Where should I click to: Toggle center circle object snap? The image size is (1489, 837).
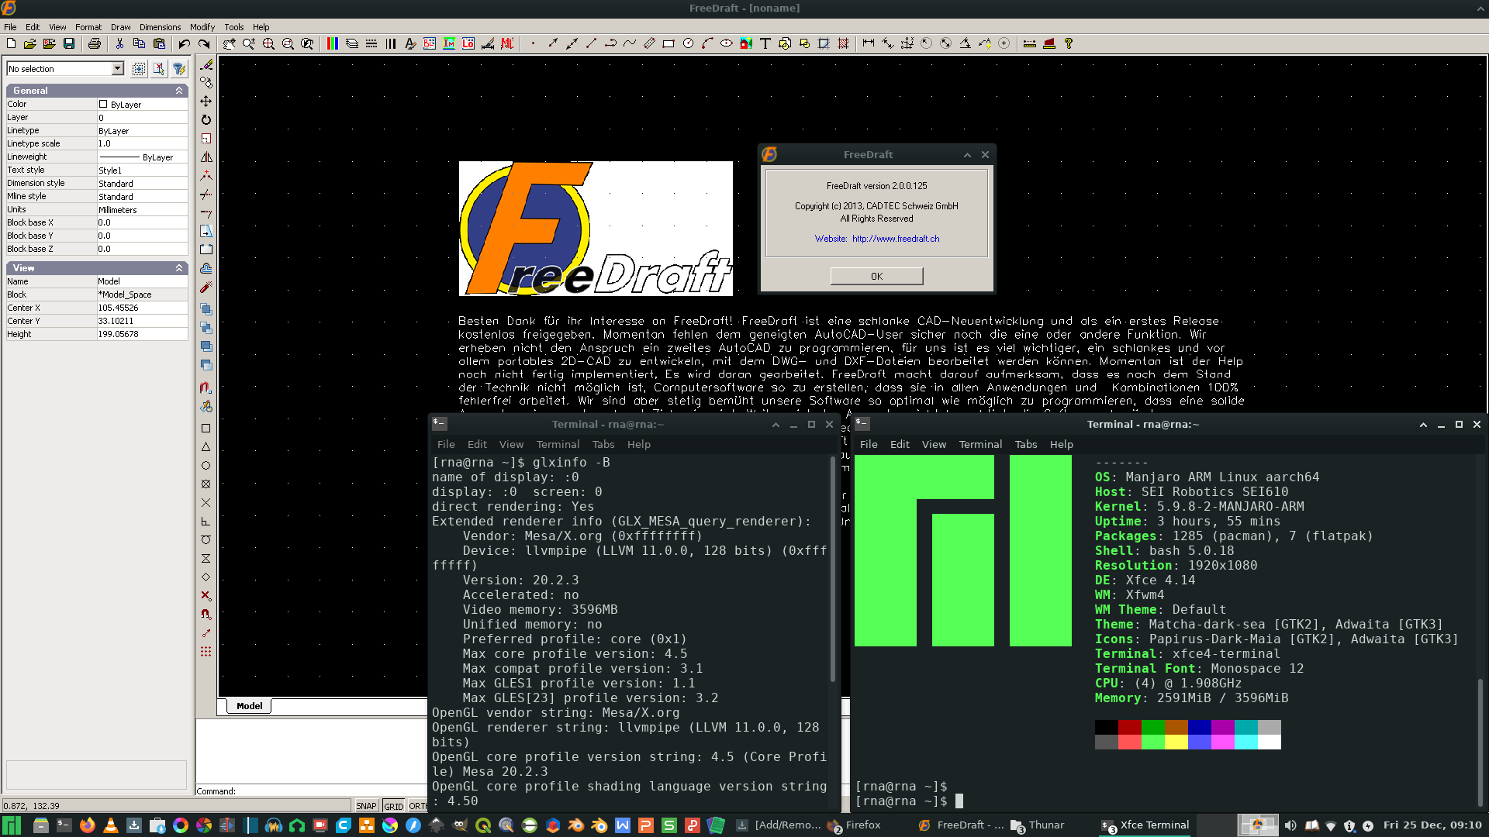pyautogui.click(x=206, y=465)
